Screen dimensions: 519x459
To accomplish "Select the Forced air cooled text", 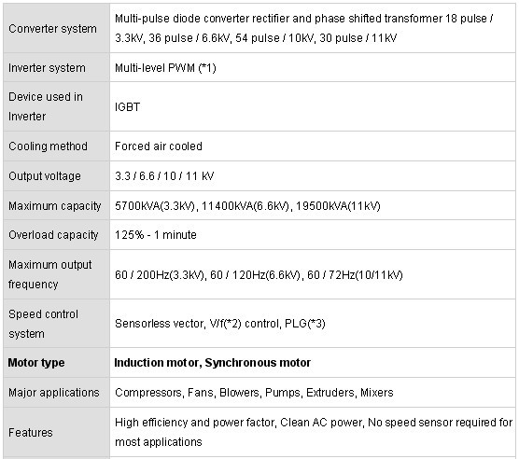I will pos(158,146).
